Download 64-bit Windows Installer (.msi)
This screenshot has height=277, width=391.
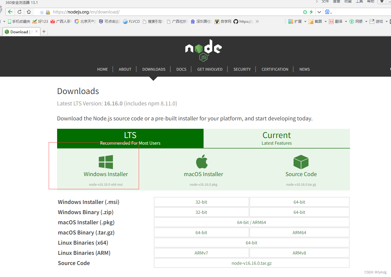click(299, 202)
